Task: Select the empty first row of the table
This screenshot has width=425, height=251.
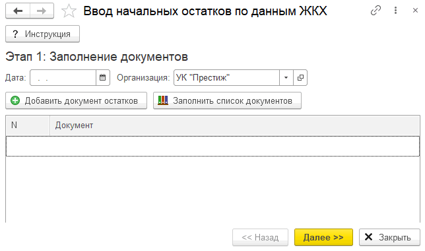Action: point(212,146)
